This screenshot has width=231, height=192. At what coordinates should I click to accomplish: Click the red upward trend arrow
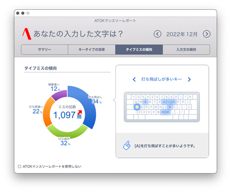(x=79, y=112)
